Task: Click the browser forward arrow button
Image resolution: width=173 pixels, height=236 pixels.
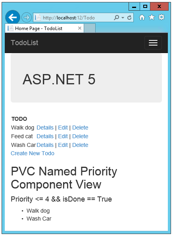Action: 27,17
